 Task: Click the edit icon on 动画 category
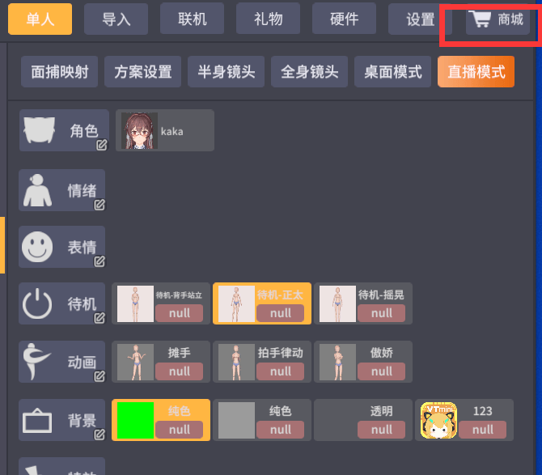(100, 376)
